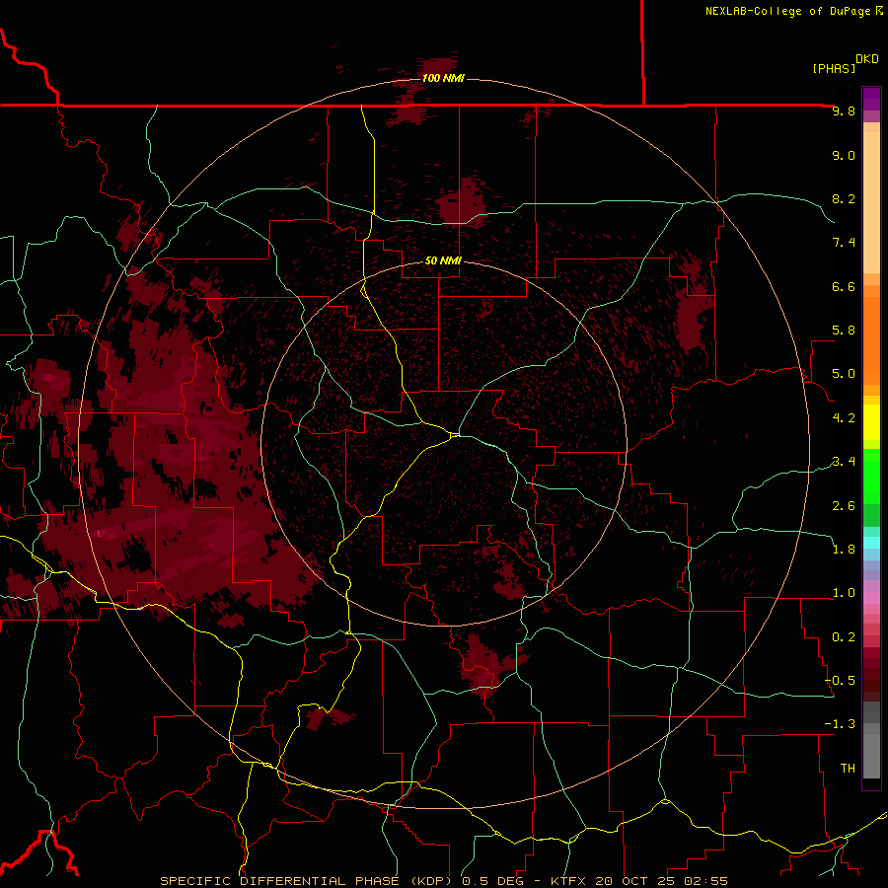This screenshot has height=888, width=888.
Task: Click the 7.4 scale label
Action: [x=844, y=243]
